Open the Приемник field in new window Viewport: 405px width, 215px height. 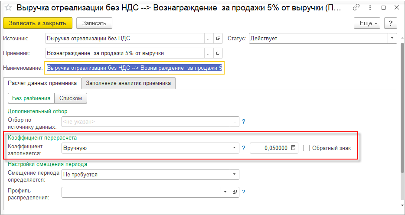(x=218, y=53)
